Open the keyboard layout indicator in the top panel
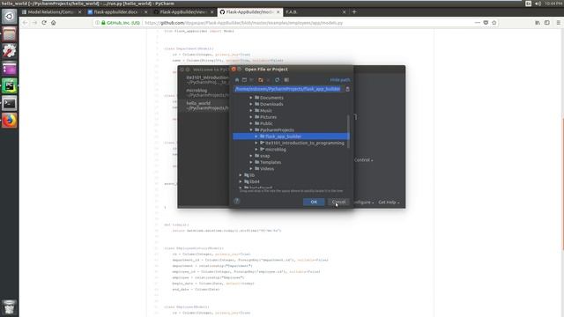564x317 pixels. 528,4
